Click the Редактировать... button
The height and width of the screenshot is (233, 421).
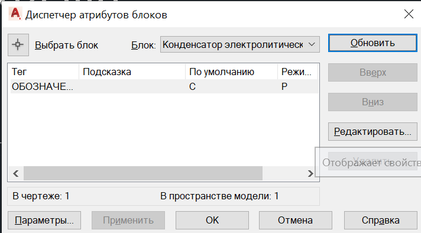[373, 131]
